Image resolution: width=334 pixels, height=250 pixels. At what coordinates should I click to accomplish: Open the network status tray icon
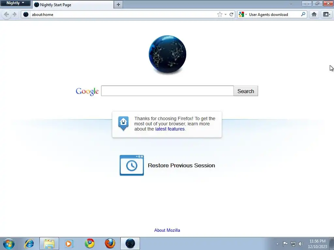[x=293, y=244]
